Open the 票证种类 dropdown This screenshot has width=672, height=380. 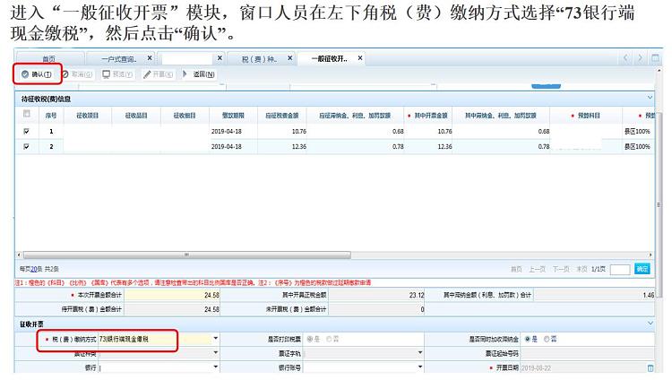click(x=216, y=353)
